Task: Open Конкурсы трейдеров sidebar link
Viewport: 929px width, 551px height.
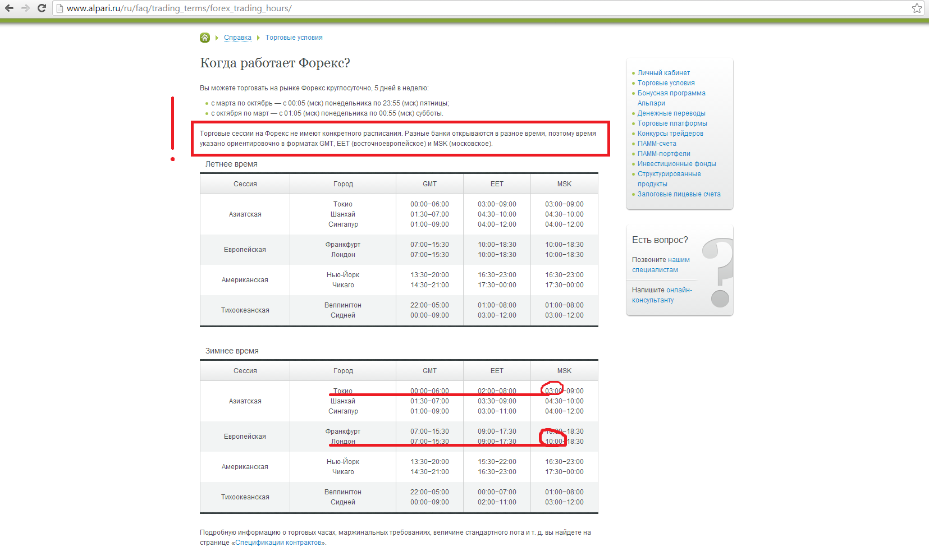Action: [670, 134]
